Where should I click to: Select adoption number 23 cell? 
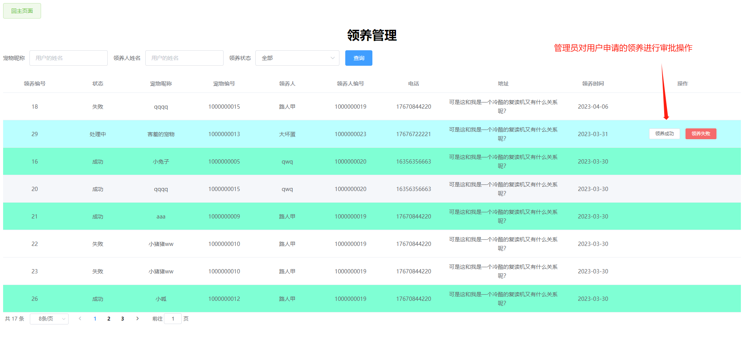pyautogui.click(x=34, y=271)
